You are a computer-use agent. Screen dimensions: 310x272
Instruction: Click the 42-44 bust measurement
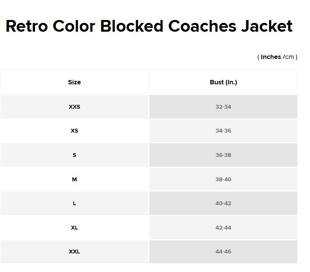click(x=223, y=228)
